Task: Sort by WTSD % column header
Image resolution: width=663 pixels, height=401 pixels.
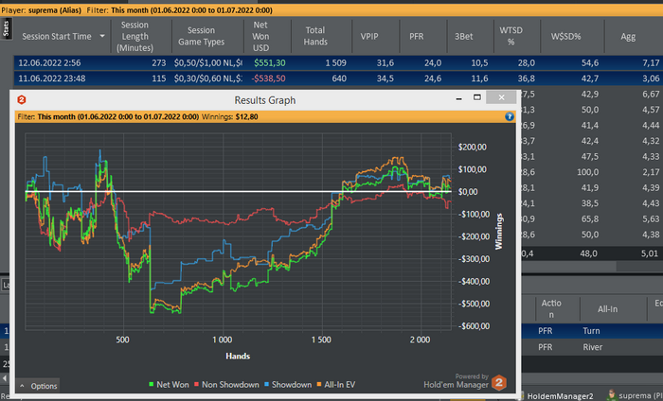Action: point(511,36)
